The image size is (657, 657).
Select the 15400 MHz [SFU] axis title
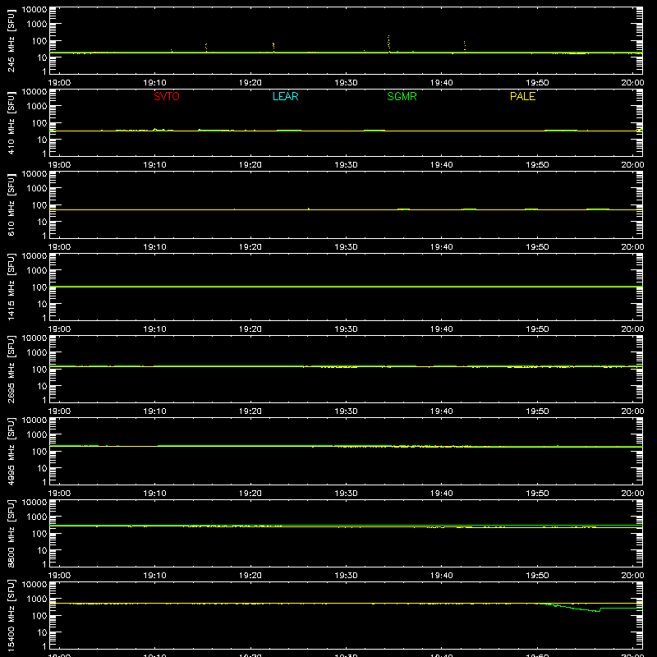click(11, 615)
